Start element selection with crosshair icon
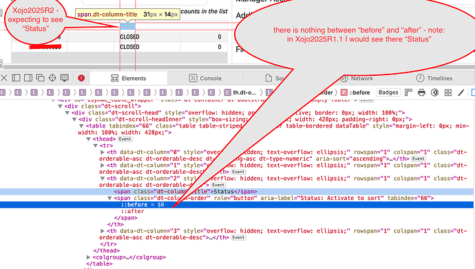This screenshot has width=475, height=269. [x=52, y=78]
